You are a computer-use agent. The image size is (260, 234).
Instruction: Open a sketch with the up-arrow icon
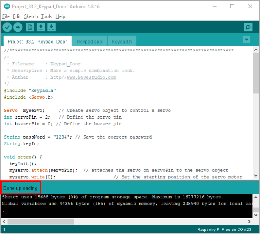41,27
